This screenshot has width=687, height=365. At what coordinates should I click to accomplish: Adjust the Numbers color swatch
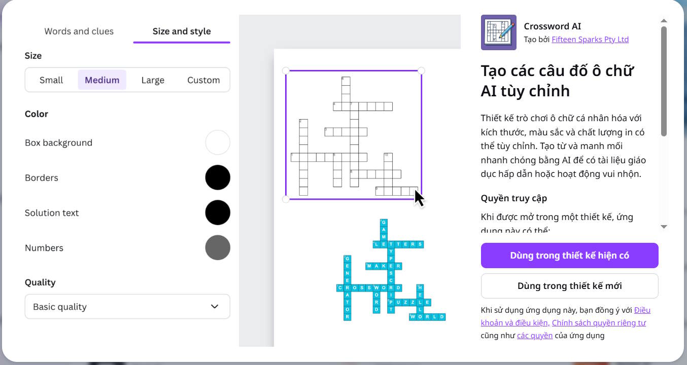pyautogui.click(x=217, y=247)
